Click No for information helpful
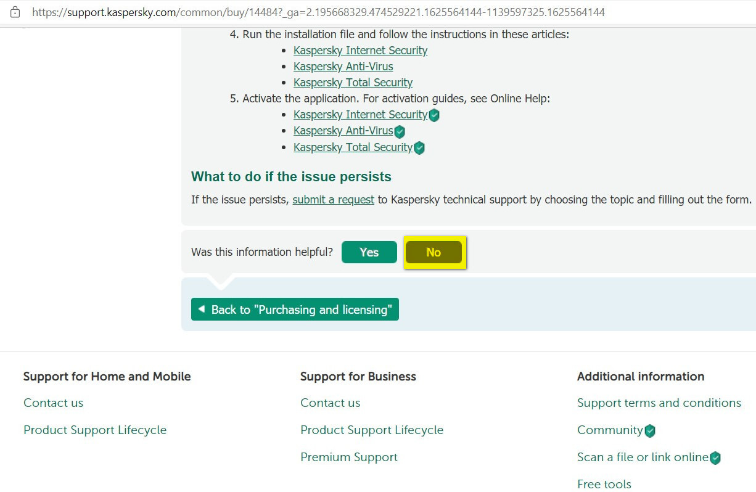 pyautogui.click(x=433, y=252)
